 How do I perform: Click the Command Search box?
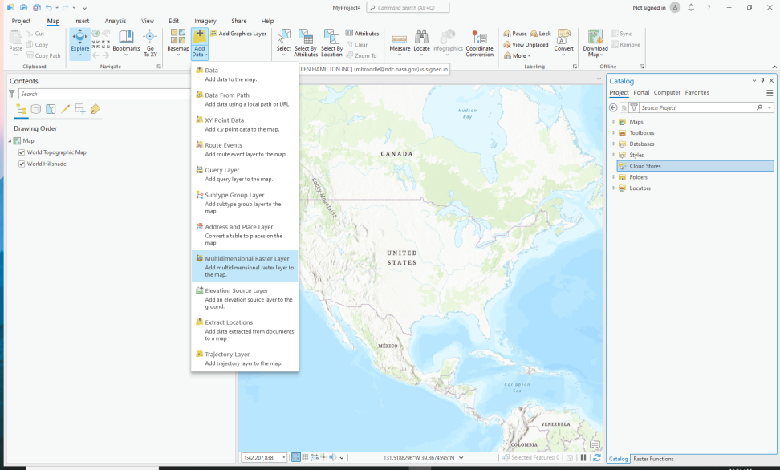tap(408, 7)
